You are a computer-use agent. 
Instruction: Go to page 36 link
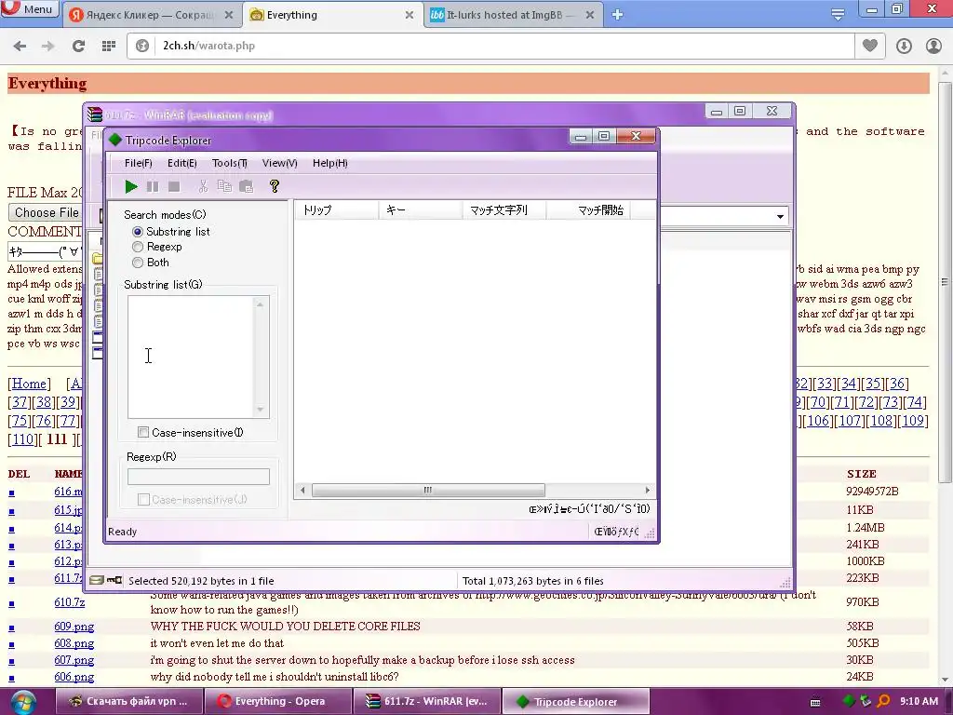click(897, 384)
